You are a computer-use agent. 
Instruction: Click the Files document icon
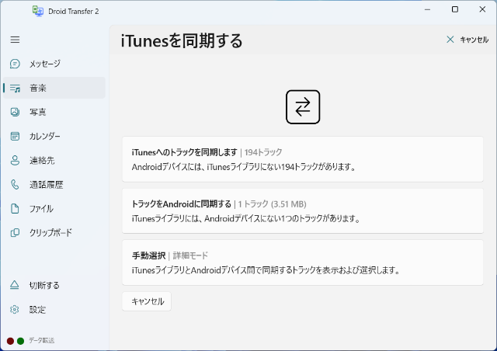[x=15, y=209]
